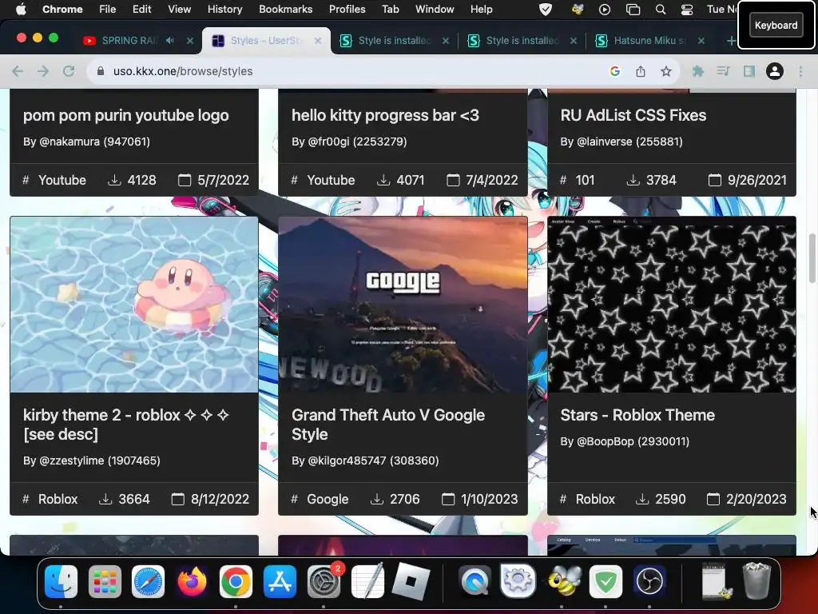Open QuickTime Player from the Dock

[x=475, y=581]
